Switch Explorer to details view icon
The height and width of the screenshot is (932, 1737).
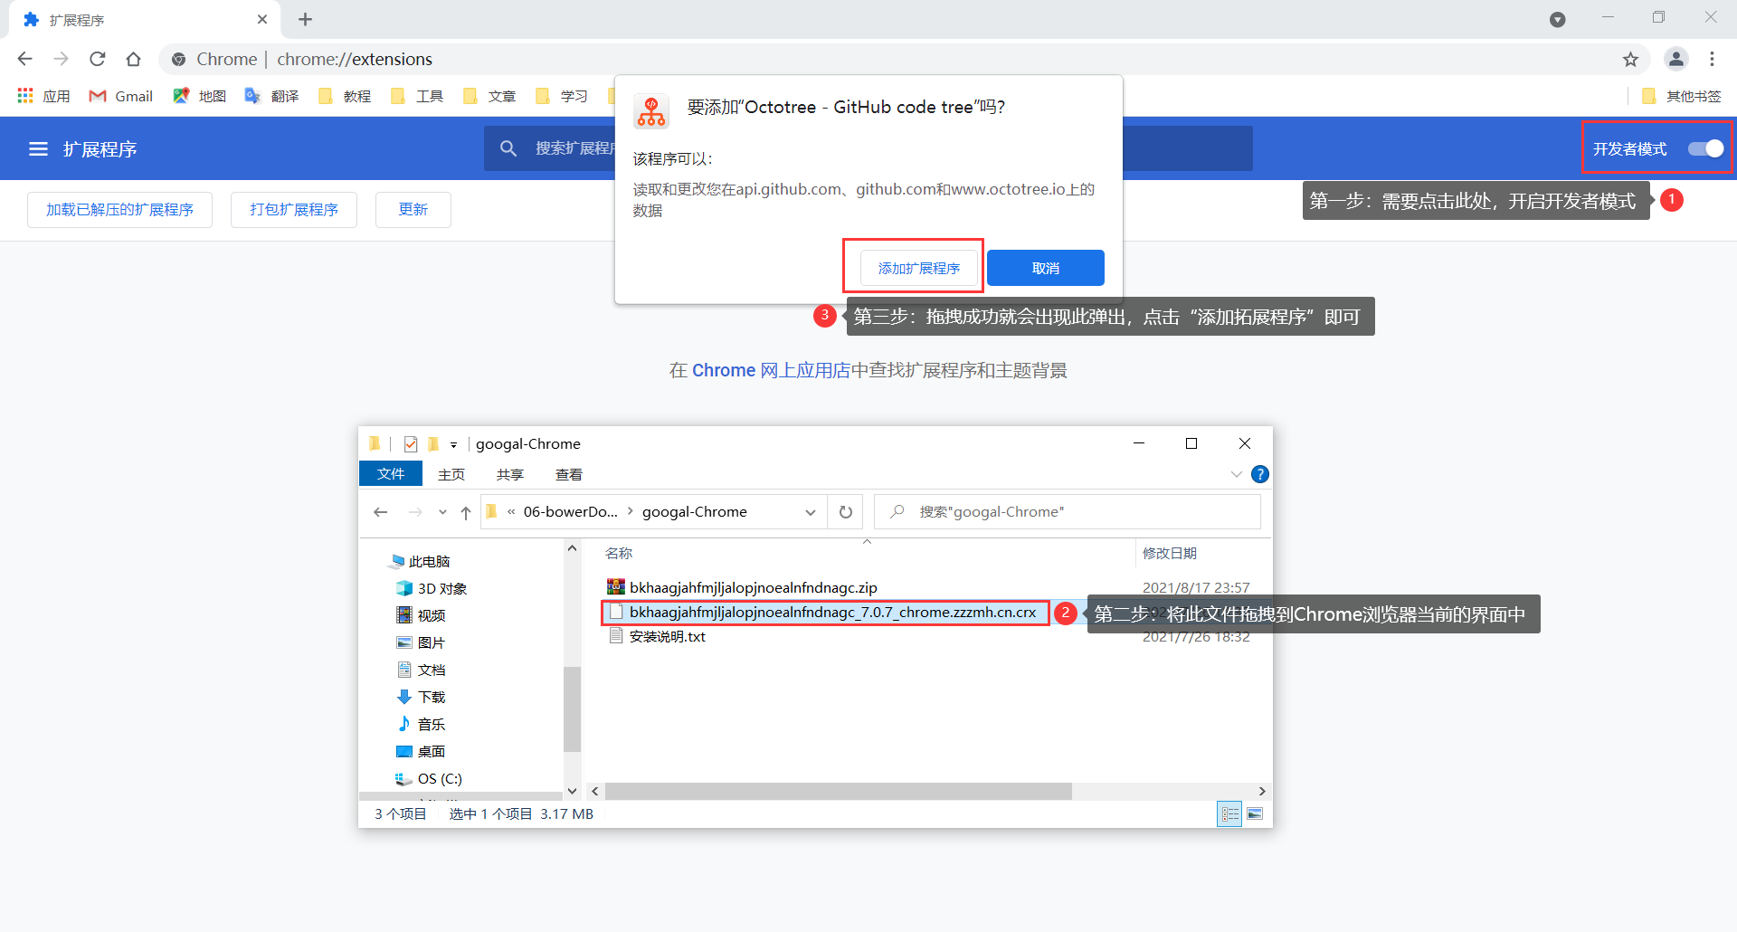coord(1229,814)
